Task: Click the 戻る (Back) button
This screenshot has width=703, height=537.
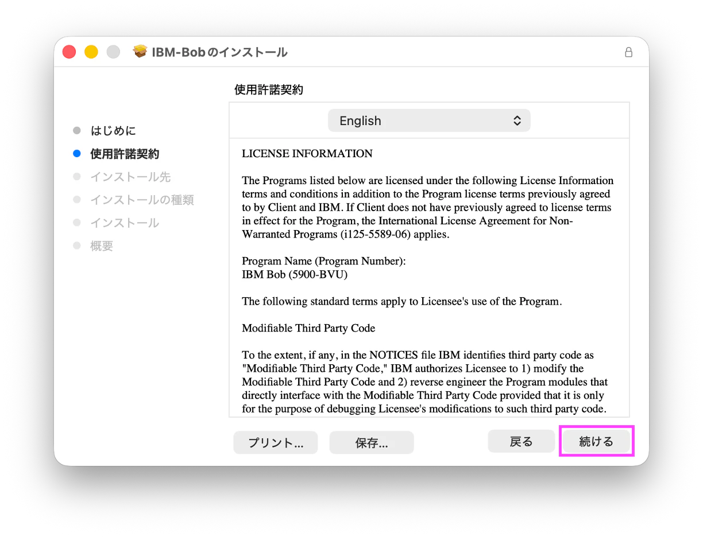Action: coord(522,441)
